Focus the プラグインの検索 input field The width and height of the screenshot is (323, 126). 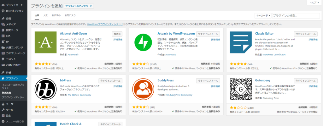pyautogui.click(x=295, y=16)
